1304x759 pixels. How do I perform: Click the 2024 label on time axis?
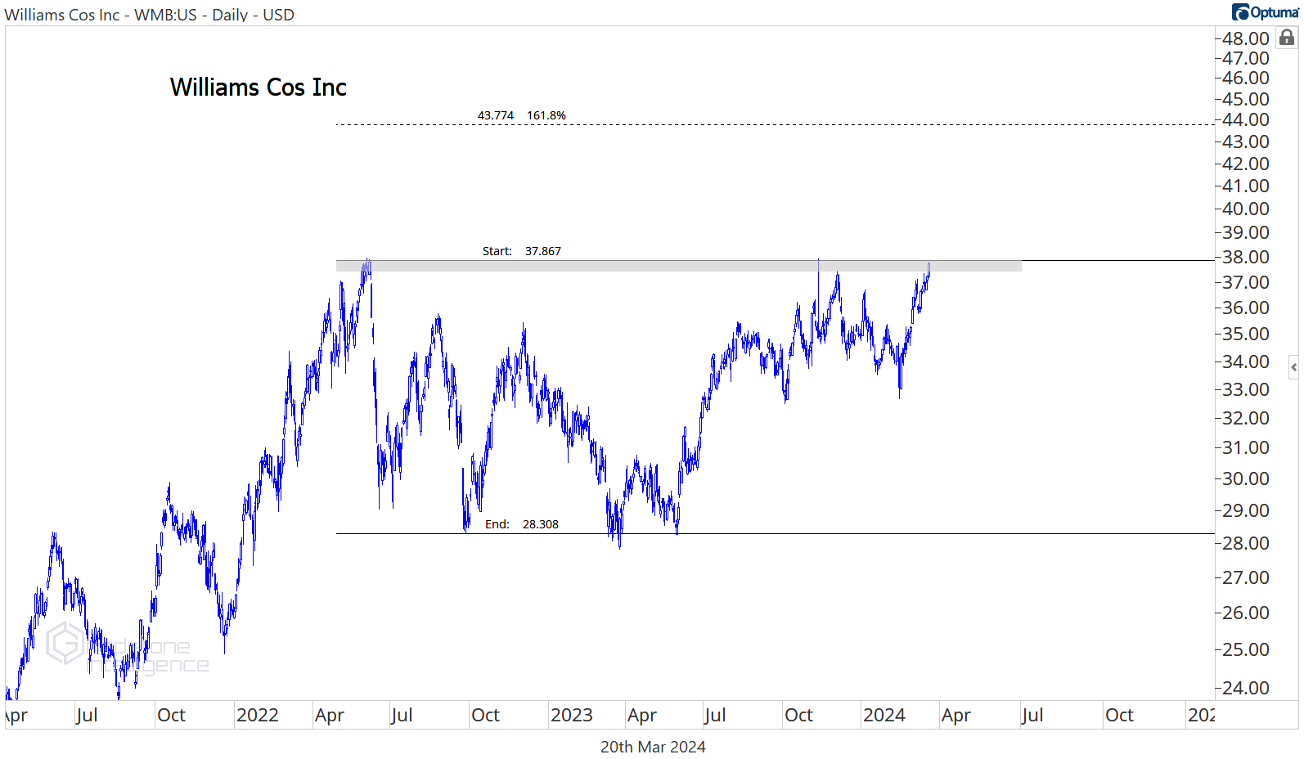point(884,715)
